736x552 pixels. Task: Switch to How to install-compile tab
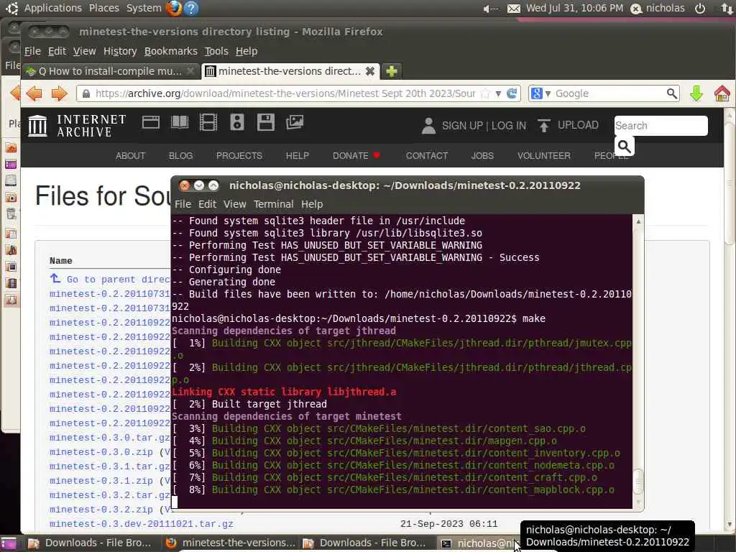coord(111,71)
